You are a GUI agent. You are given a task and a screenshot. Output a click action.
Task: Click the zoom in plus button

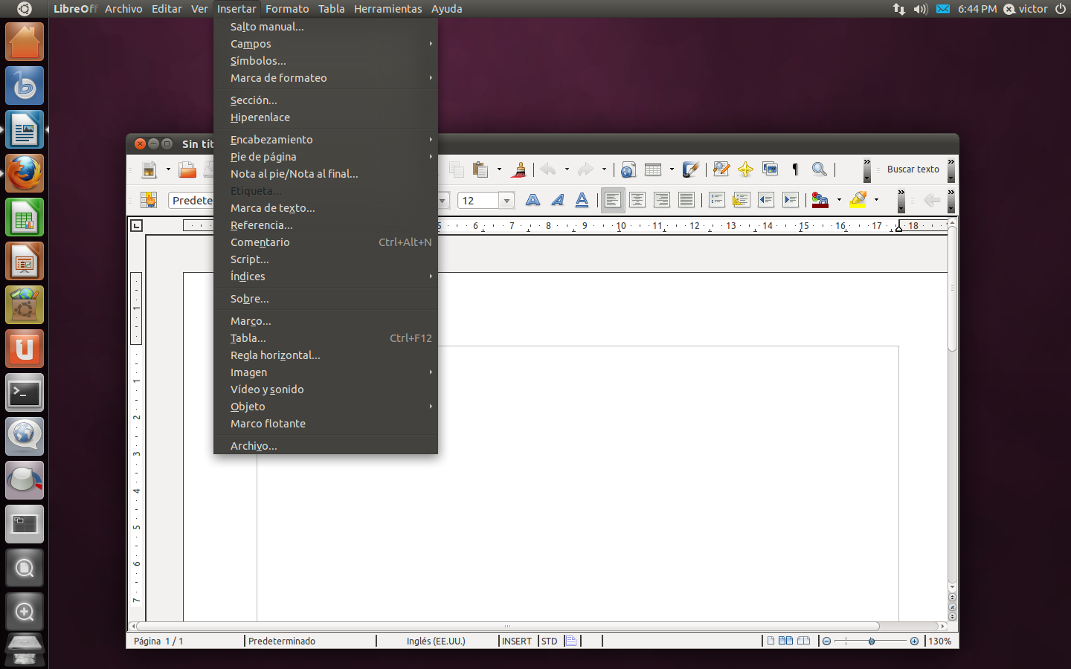(914, 641)
